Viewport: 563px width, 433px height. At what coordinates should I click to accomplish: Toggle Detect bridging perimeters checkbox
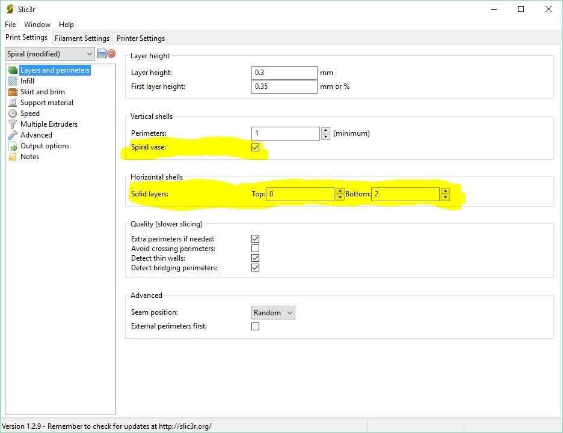(255, 268)
